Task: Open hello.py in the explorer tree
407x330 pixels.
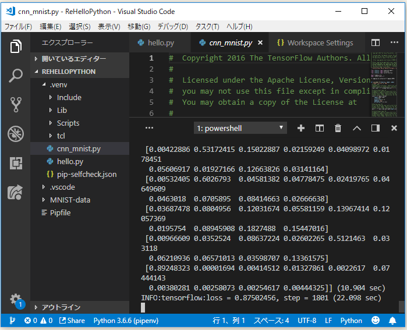Action: point(80,161)
